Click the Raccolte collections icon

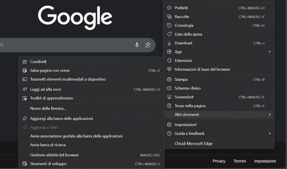click(x=169, y=16)
